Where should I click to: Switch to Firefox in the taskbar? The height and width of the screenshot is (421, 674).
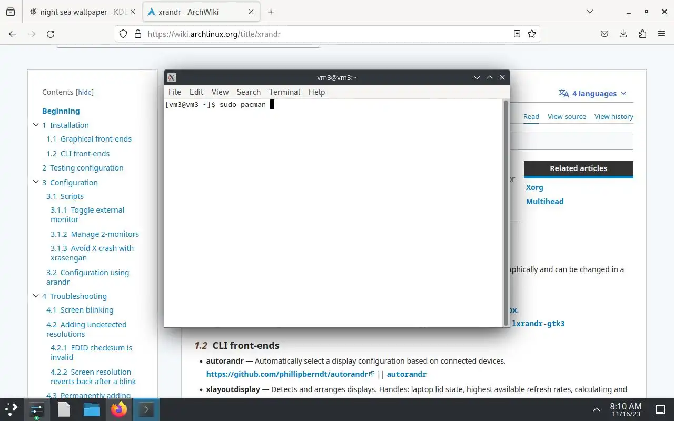coord(119,409)
